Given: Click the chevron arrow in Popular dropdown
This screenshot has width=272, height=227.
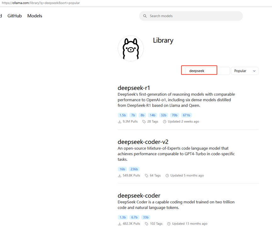Looking at the screenshot, I should pos(254,71).
